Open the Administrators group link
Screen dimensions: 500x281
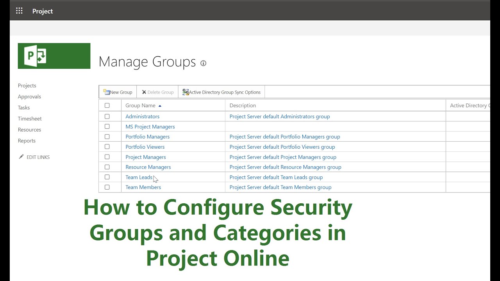pos(142,116)
